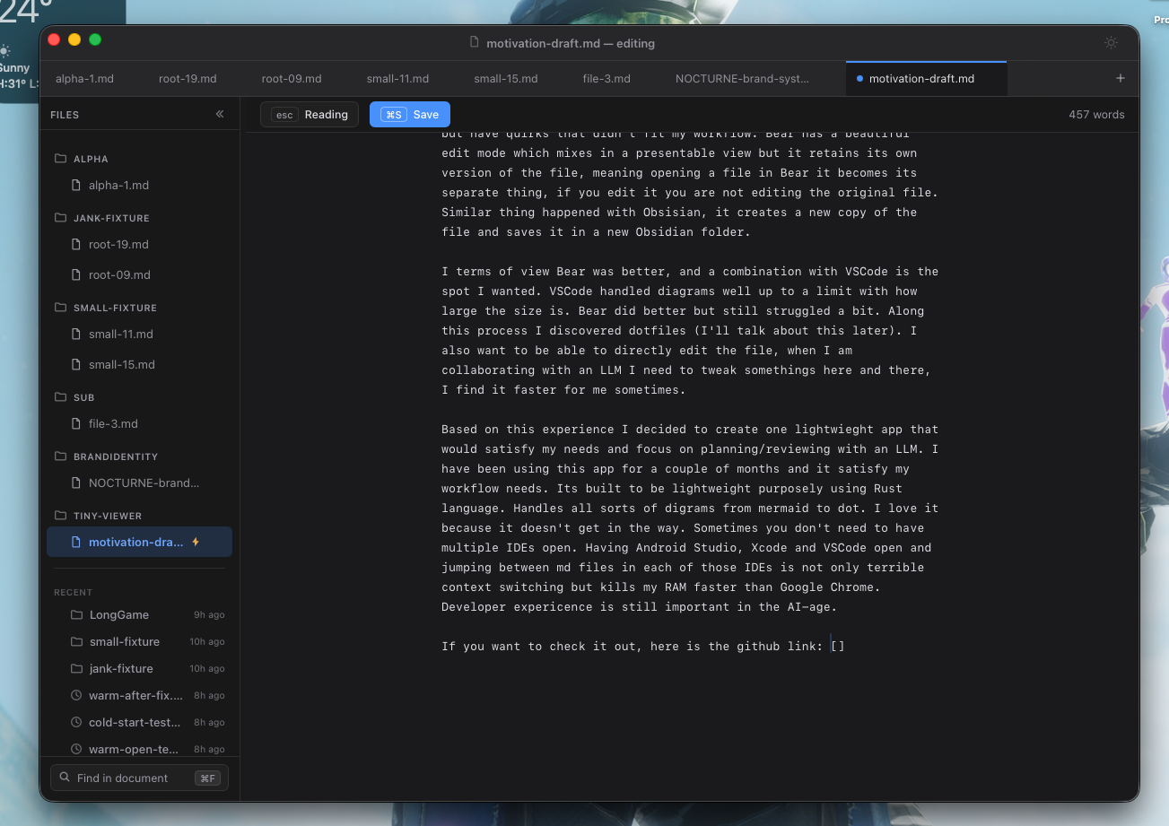Click the file icon beside alpha-1.md in sidebar
This screenshot has width=1169, height=826.
pos(76,185)
